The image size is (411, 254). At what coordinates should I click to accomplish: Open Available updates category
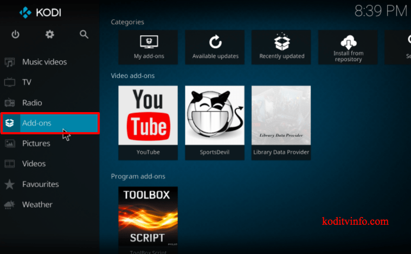[x=215, y=47]
